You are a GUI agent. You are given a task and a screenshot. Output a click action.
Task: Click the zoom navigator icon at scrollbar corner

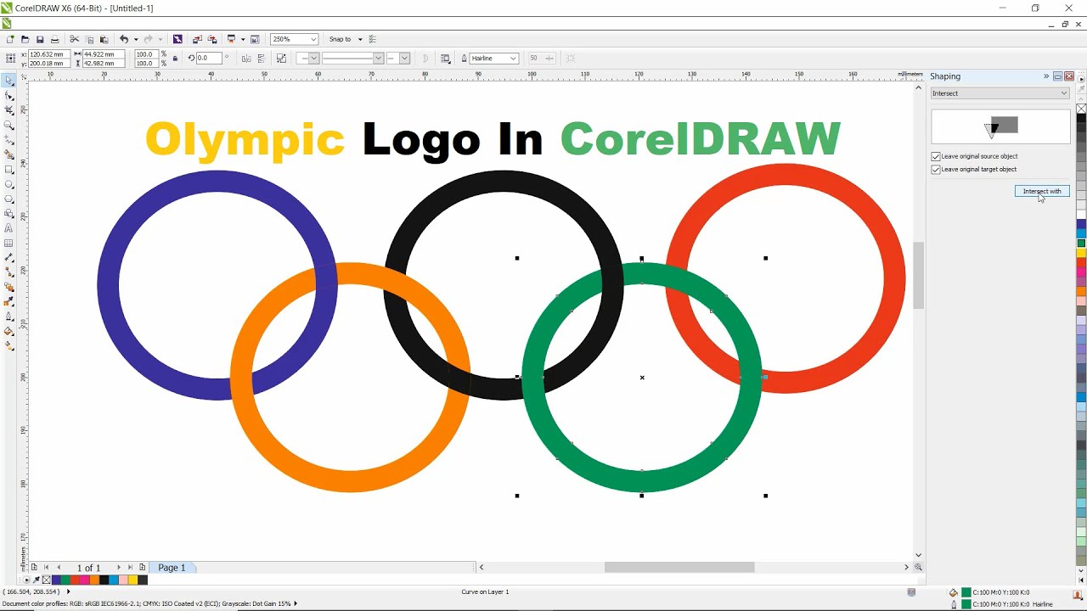coord(918,567)
